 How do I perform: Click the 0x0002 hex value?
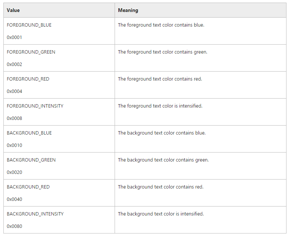pos(14,64)
